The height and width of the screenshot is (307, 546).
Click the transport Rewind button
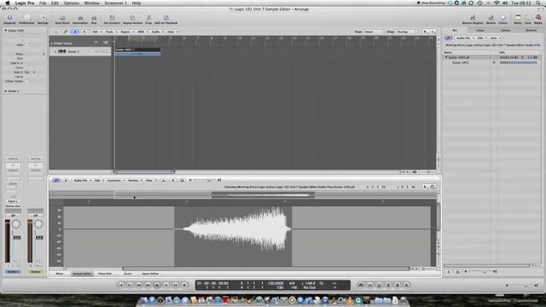click(138, 285)
